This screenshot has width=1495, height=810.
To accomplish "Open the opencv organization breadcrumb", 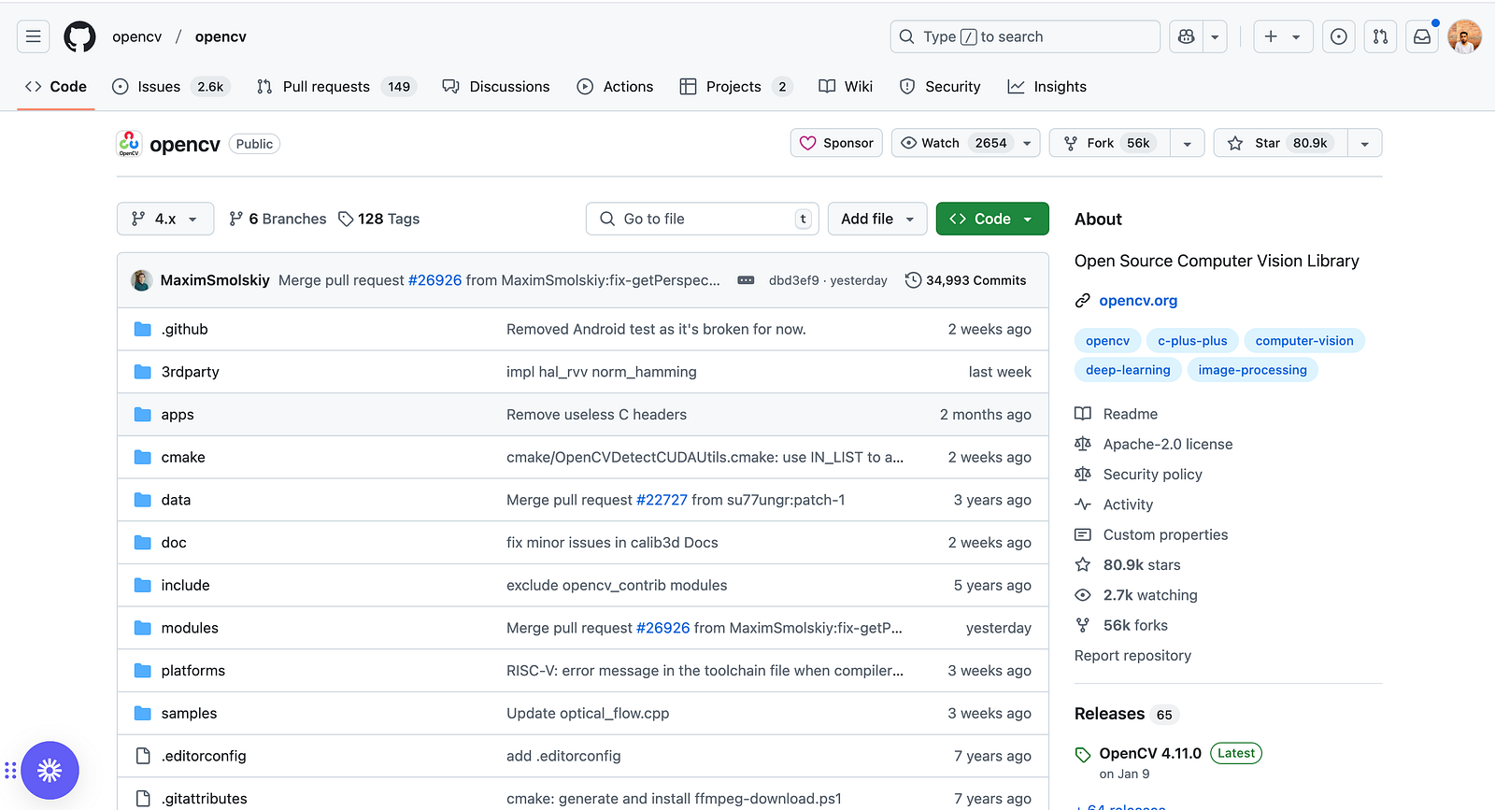I will (137, 36).
